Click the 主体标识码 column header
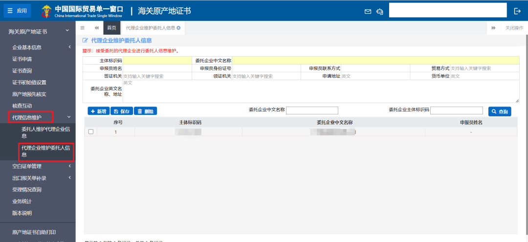The height and width of the screenshot is (242, 528). (190, 123)
